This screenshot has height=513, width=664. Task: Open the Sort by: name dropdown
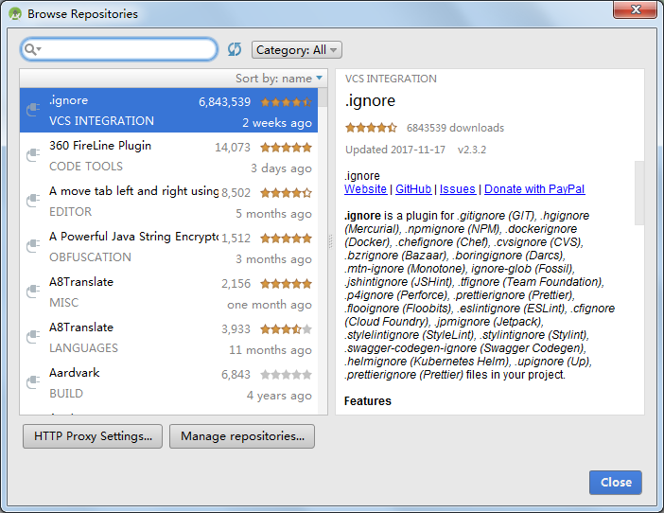[279, 79]
